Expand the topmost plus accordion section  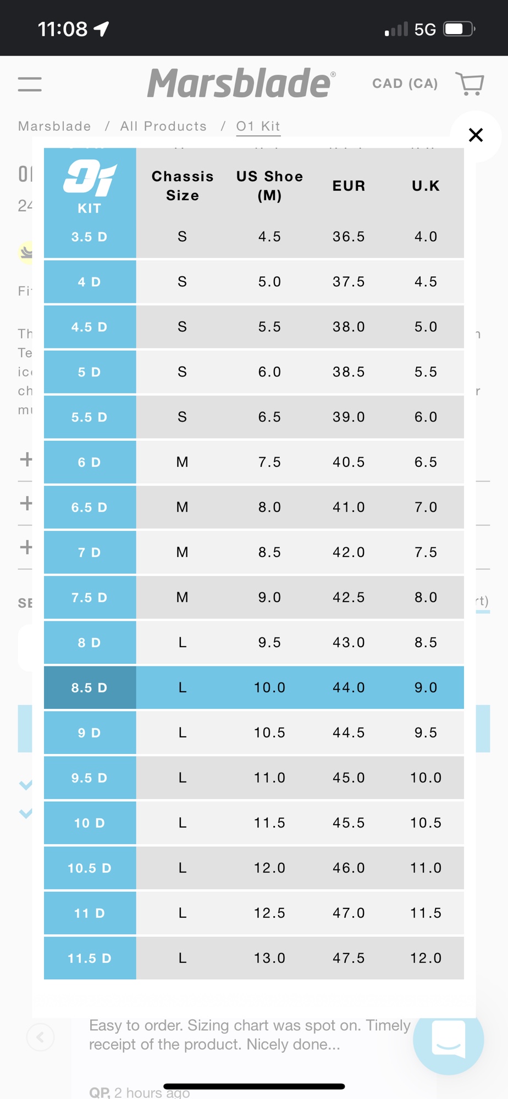[26, 459]
